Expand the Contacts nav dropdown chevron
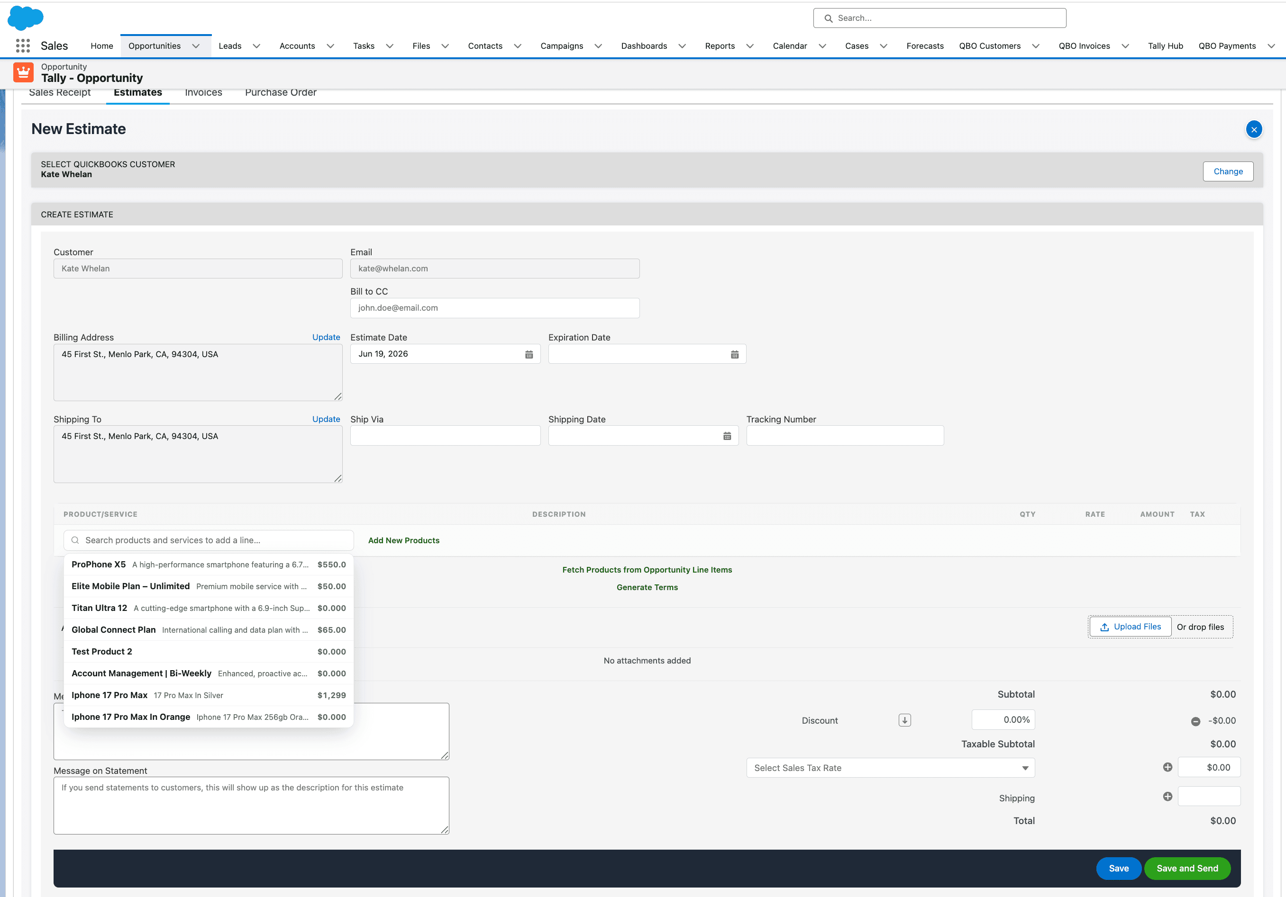 click(518, 46)
